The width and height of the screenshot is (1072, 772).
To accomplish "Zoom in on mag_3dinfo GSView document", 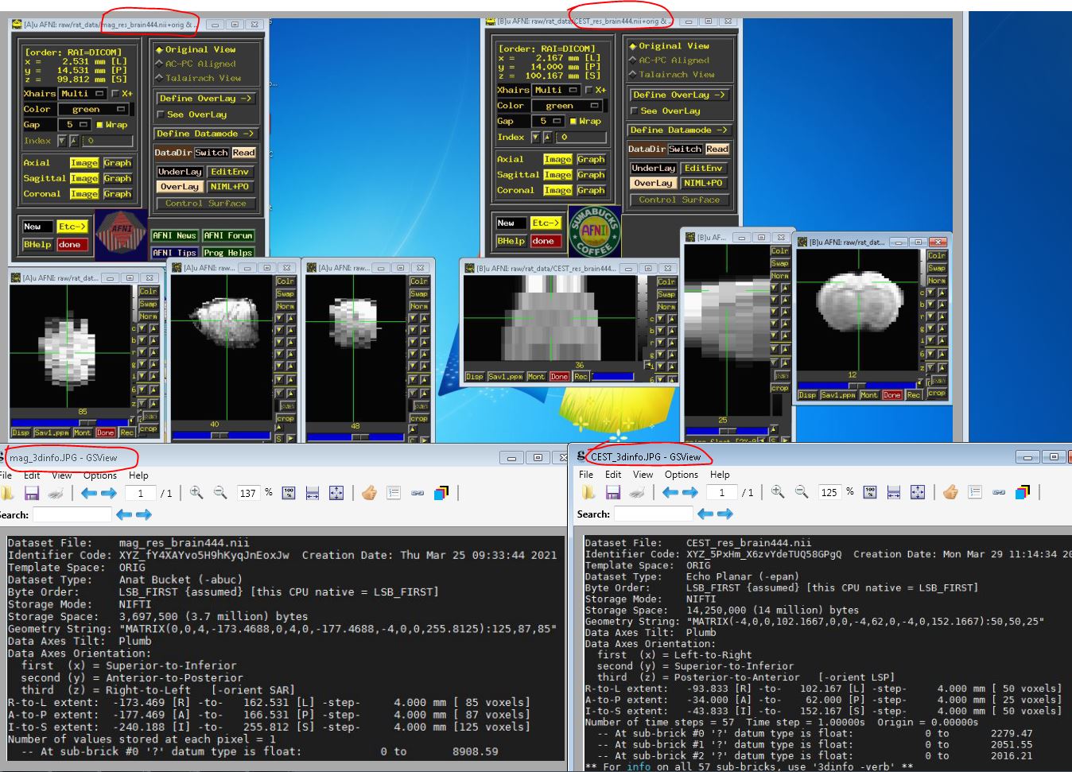I will coord(196,493).
